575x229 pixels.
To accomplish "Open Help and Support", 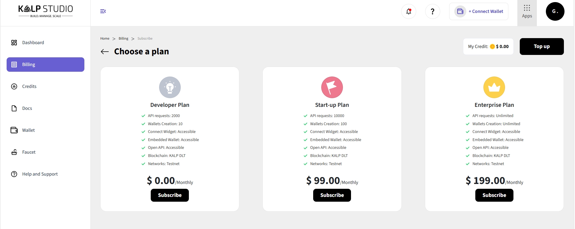I will point(40,174).
